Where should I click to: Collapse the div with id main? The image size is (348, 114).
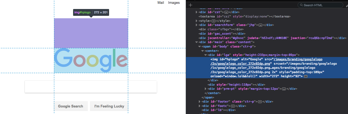tap(196, 42)
